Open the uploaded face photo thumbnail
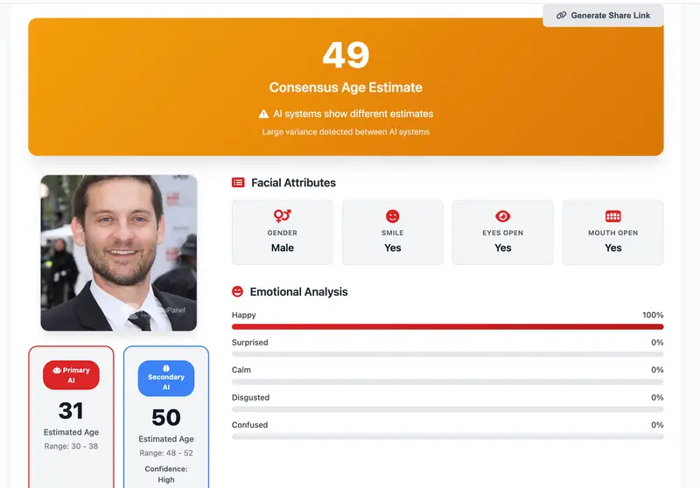Image resolution: width=700 pixels, height=488 pixels. (119, 253)
